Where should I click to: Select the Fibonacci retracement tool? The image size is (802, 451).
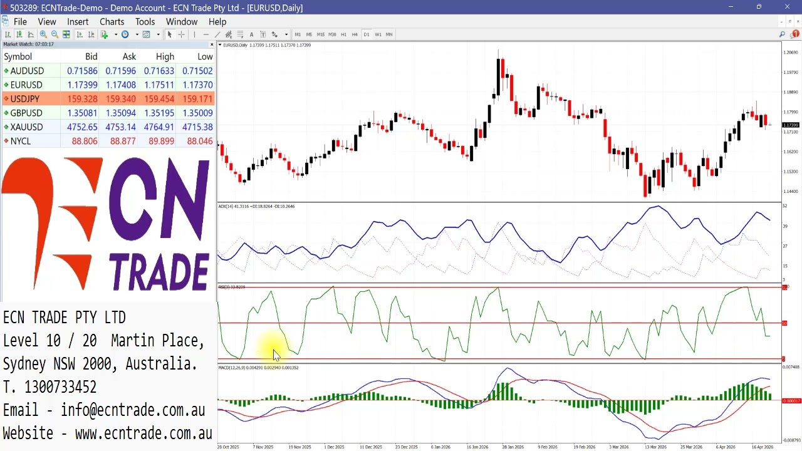(x=240, y=34)
